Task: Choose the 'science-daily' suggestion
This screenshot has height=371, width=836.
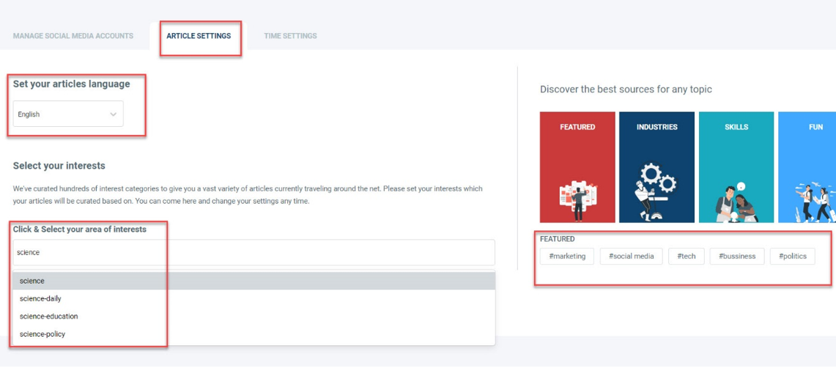Action: click(x=254, y=298)
